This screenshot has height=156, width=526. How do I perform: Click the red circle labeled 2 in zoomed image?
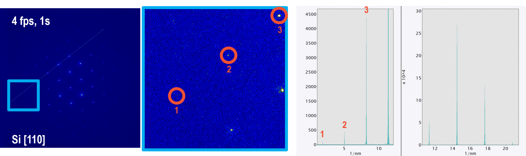pyautogui.click(x=229, y=55)
